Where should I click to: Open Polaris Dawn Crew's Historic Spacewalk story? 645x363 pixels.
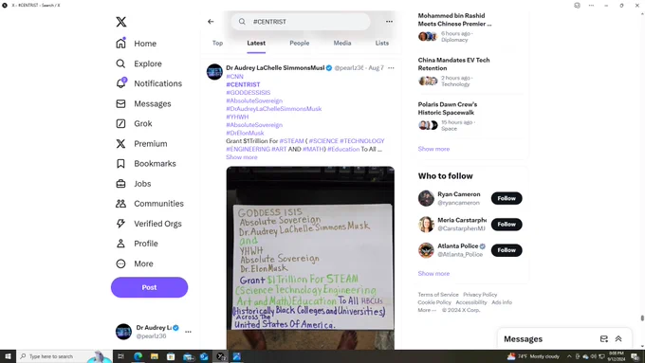click(448, 109)
